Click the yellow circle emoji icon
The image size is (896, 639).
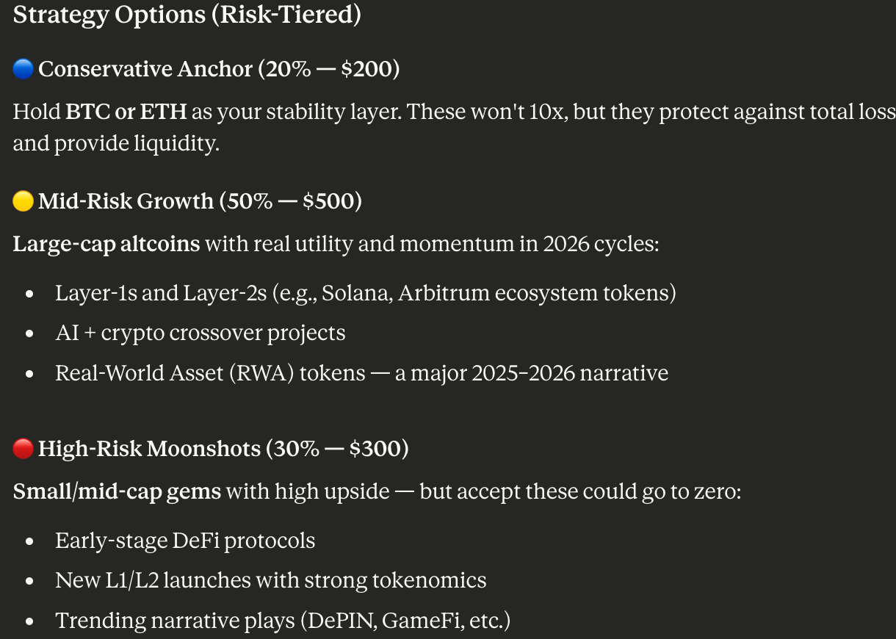point(24,201)
